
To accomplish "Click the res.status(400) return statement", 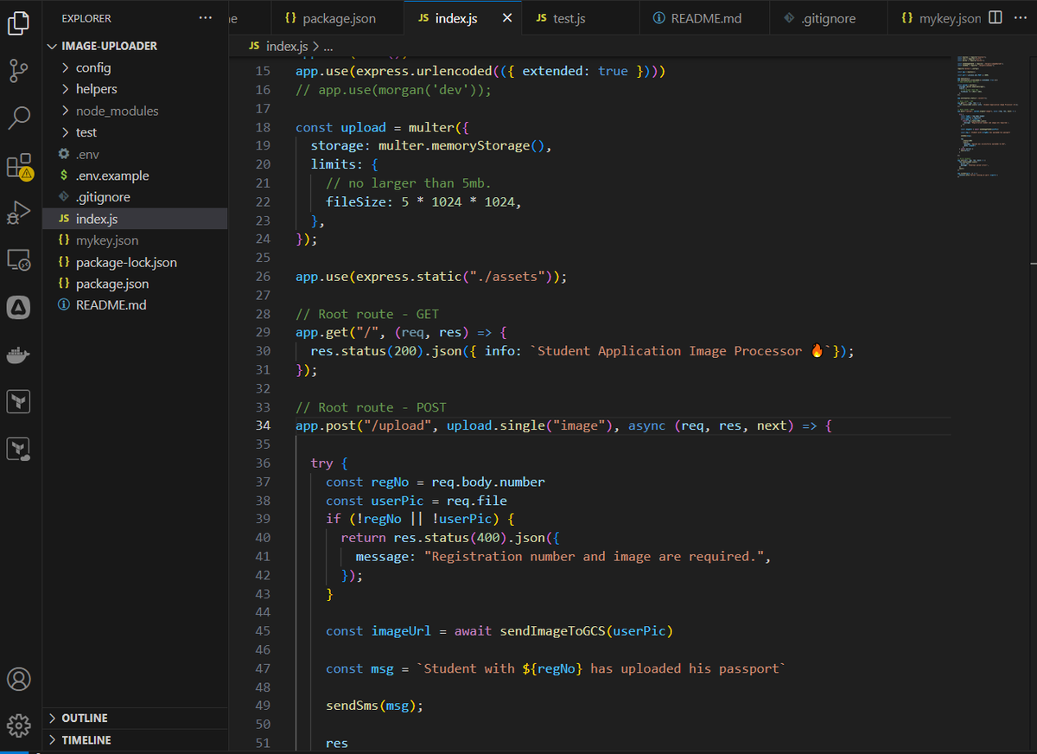I will (x=449, y=538).
